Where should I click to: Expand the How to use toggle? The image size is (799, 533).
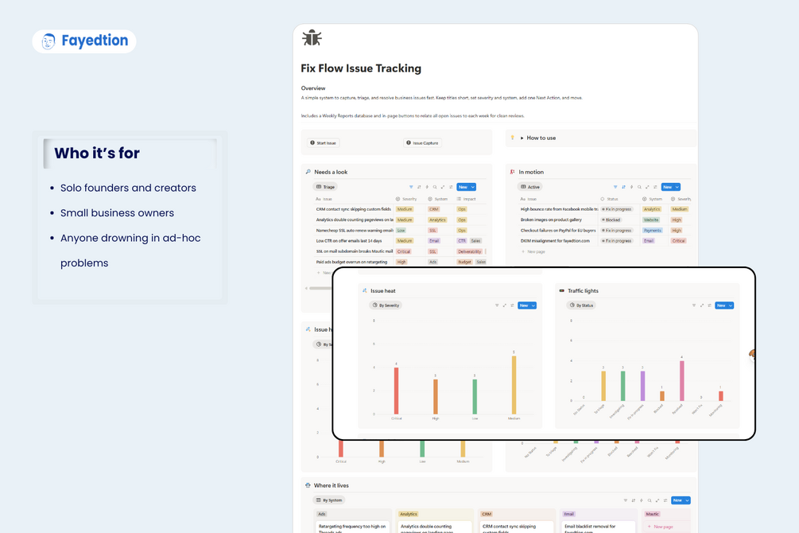522,138
